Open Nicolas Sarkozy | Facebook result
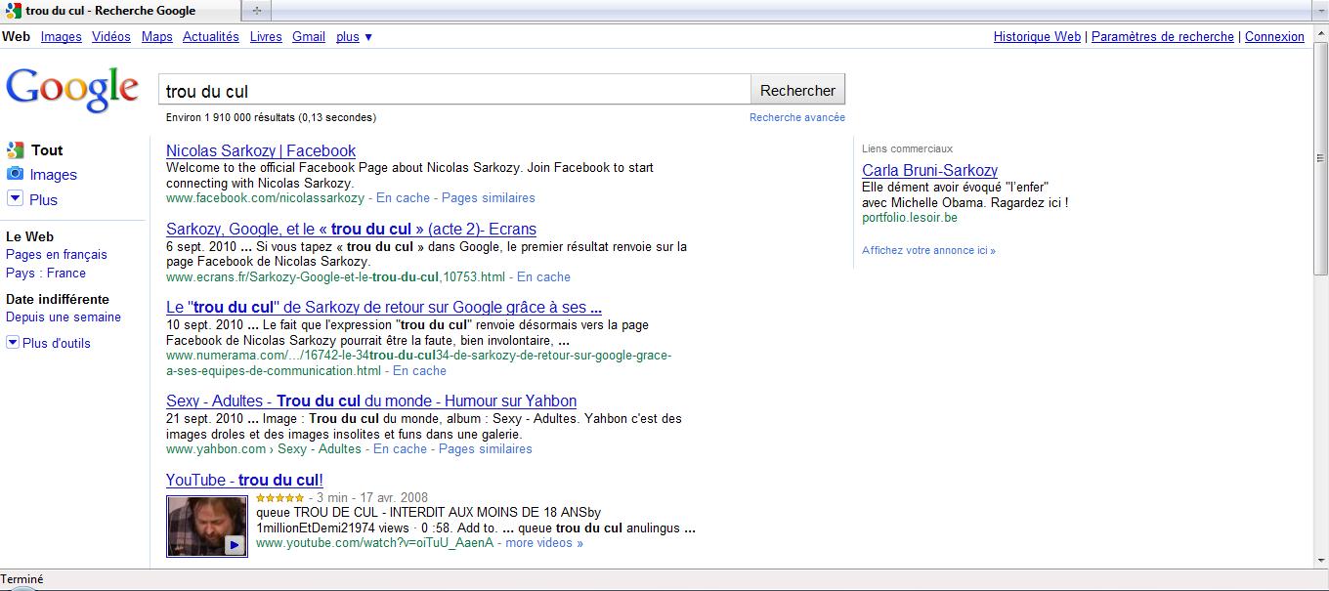The image size is (1329, 591). point(261,150)
